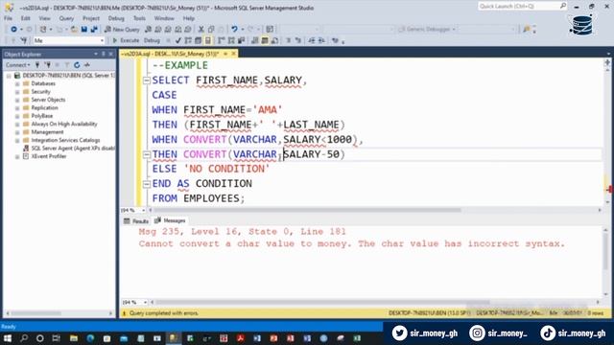Viewport: 614px width, 345px height.
Task: Open the Project menu
Action: pos(91,18)
